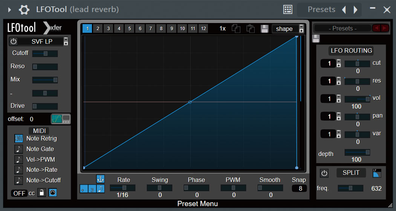Open the Preset Menu at bottom
This screenshot has width=396, height=211.
click(x=197, y=204)
